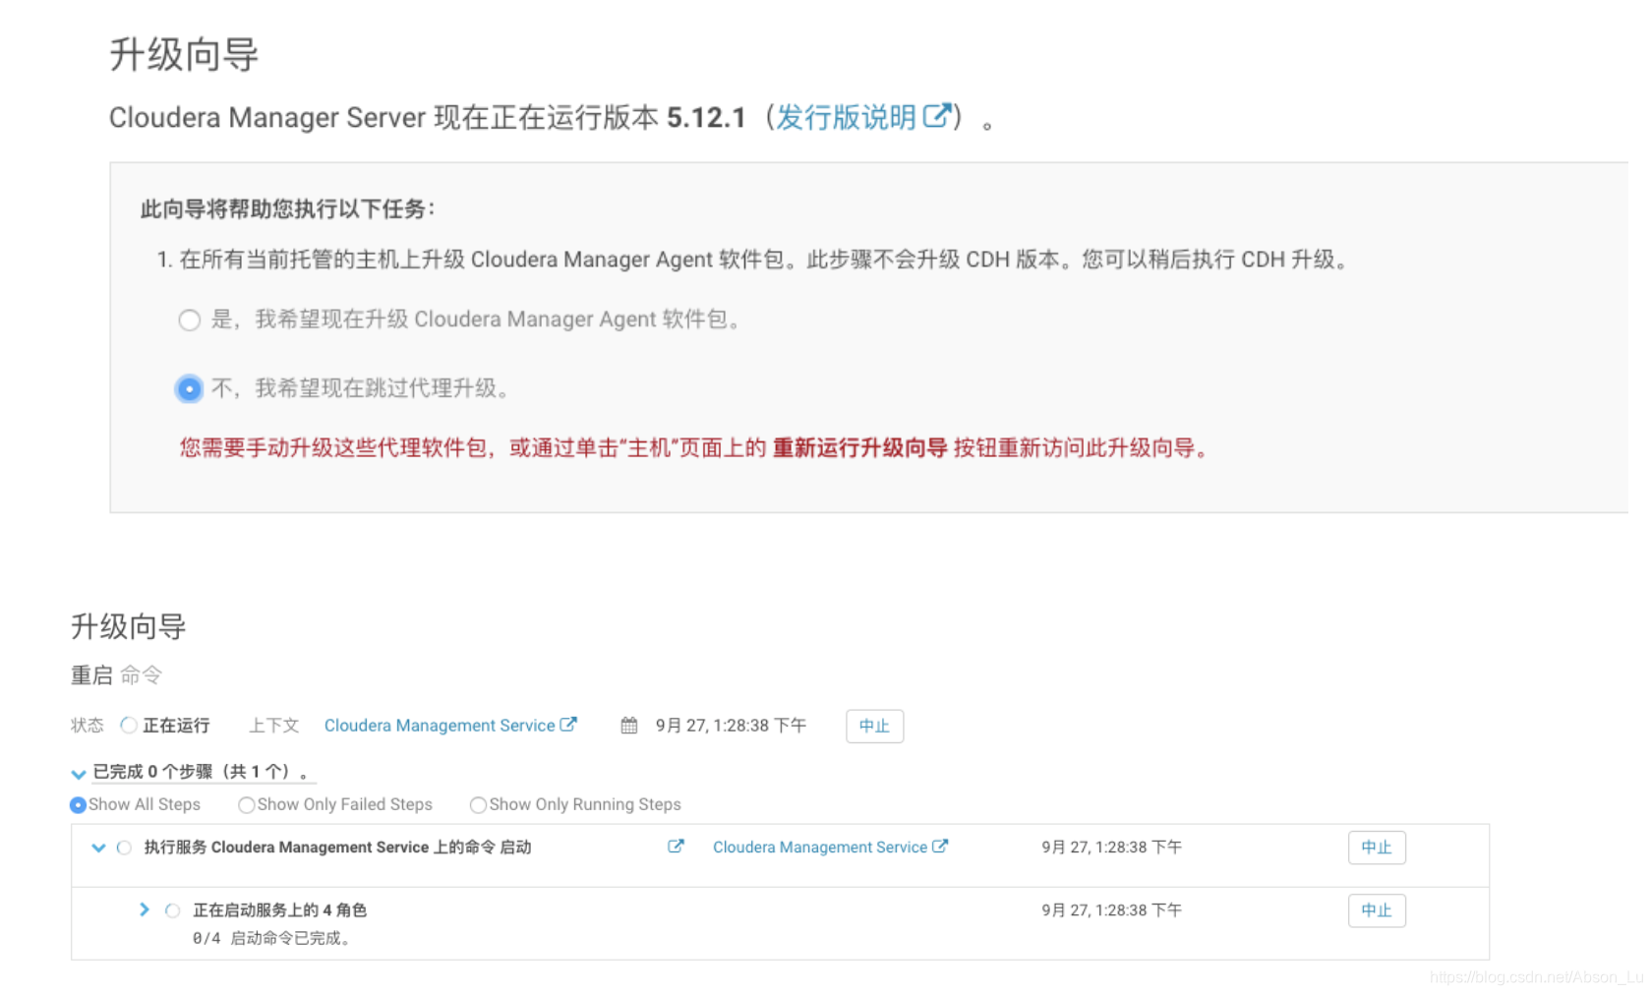Click the '9月 27, 1:28:38 下午' timestamp in 执行服务 row
Screen dimensions: 1652x995
coord(1111,848)
